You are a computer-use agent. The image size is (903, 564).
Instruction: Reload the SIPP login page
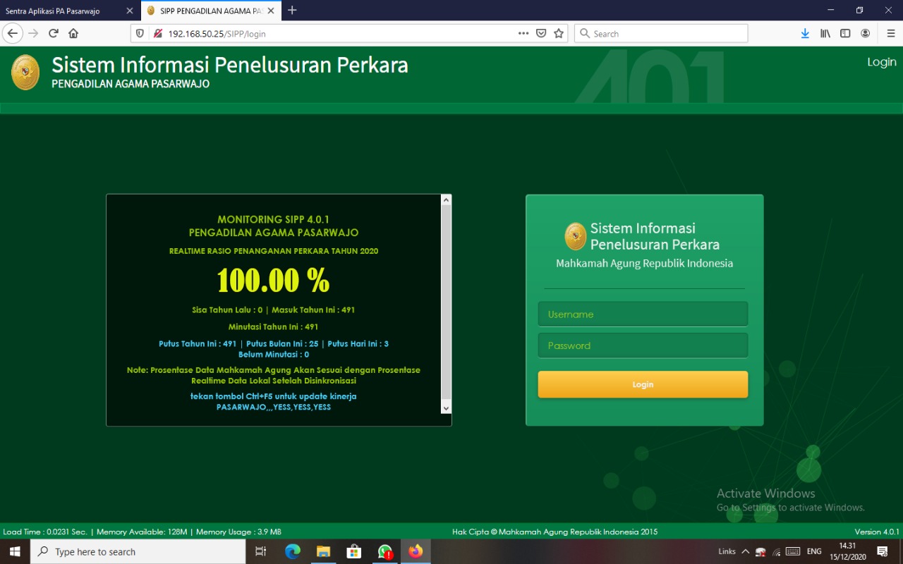click(x=53, y=33)
